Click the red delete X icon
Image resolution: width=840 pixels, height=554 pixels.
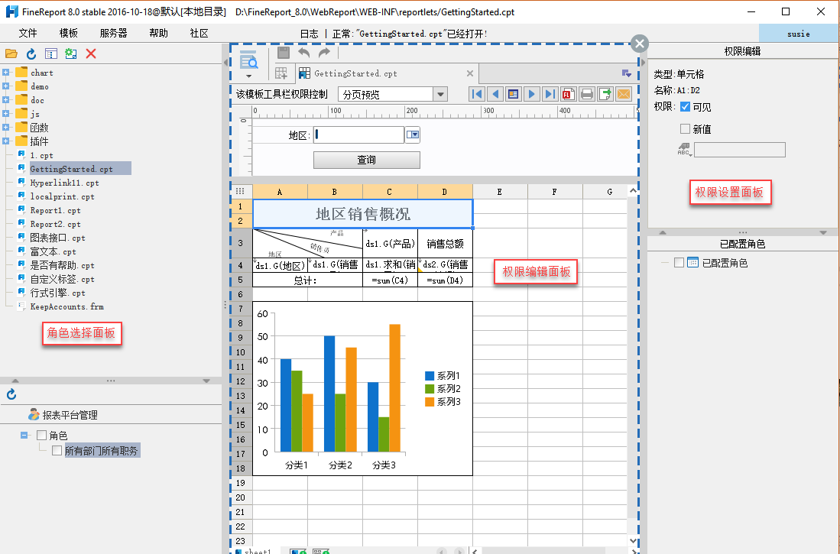coord(91,53)
